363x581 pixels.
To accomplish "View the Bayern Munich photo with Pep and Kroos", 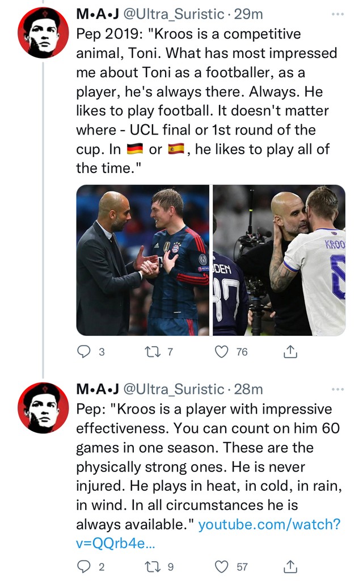I will coord(143,260).
